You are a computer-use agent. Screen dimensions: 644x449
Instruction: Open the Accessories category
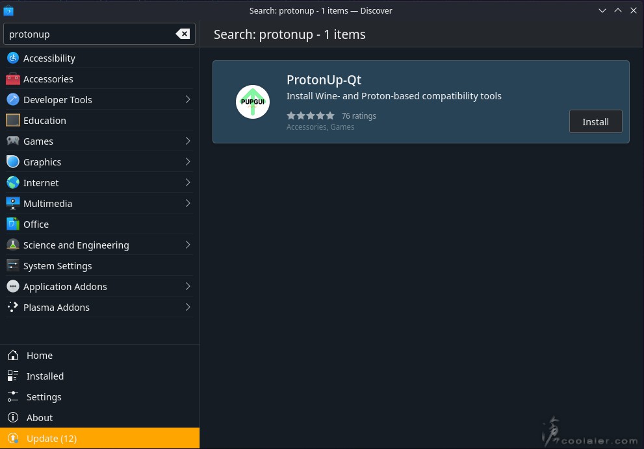pos(99,79)
